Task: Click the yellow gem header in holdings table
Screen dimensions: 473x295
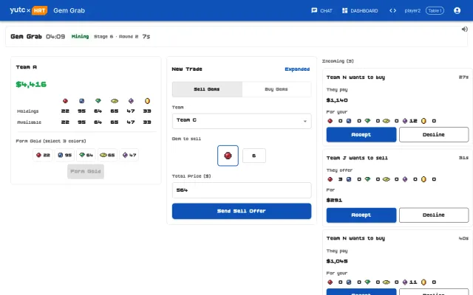Action: coord(115,101)
